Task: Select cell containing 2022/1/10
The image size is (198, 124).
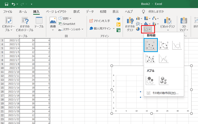Action: (12, 72)
